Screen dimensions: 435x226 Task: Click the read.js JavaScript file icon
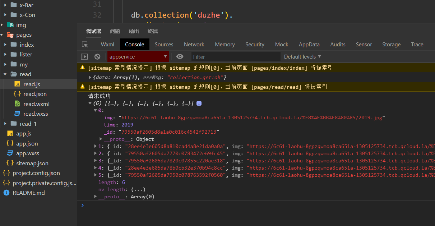point(17,84)
